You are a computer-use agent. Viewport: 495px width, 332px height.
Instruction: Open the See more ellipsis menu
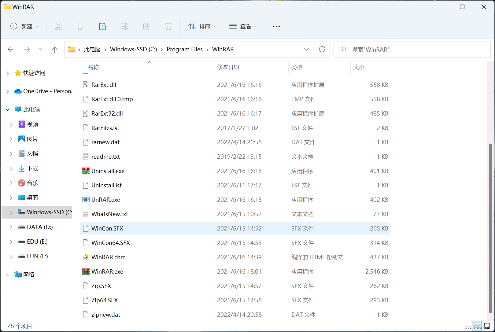[276, 27]
